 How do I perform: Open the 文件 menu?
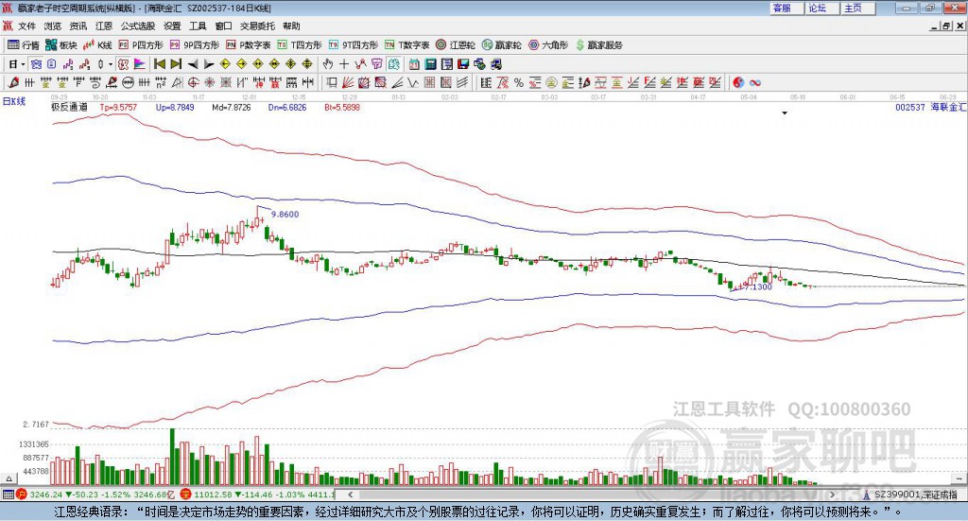[27, 26]
